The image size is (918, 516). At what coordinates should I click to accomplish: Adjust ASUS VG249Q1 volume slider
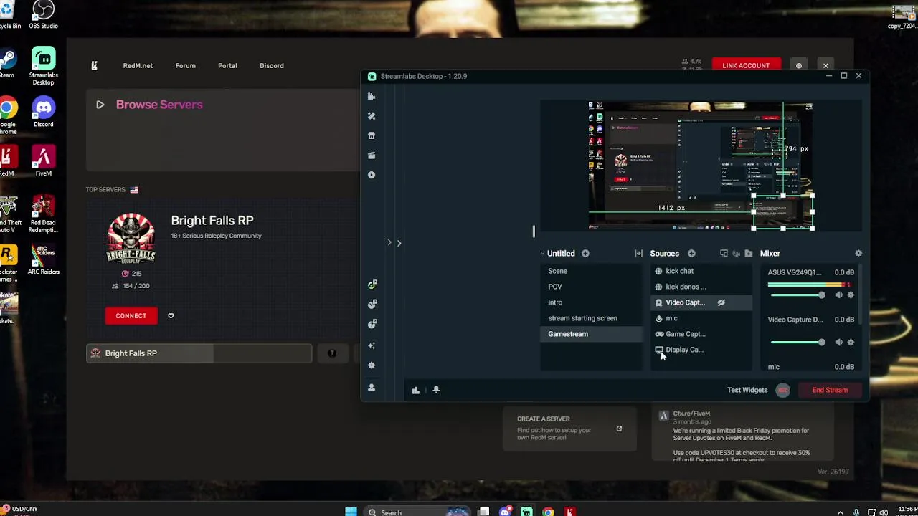click(x=797, y=295)
